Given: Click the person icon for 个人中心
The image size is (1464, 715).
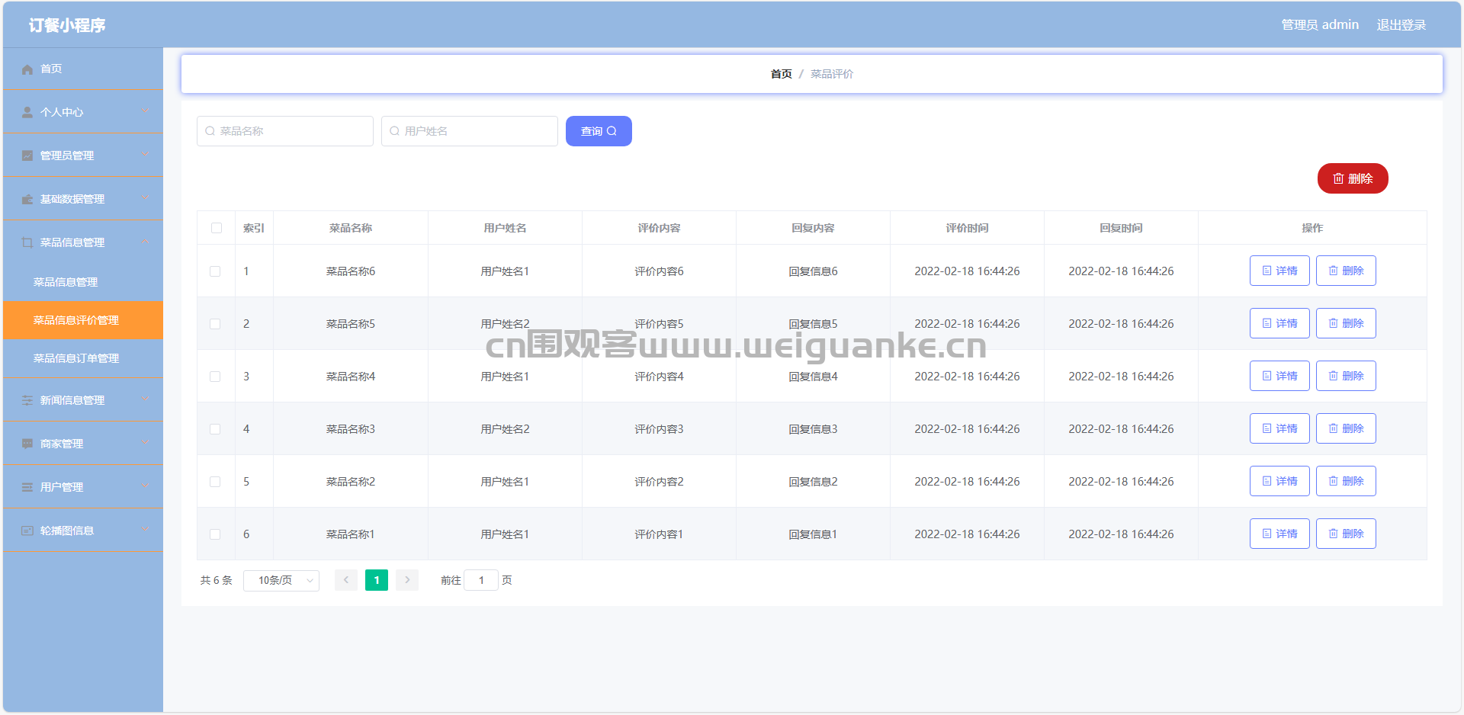Looking at the screenshot, I should [x=27, y=112].
